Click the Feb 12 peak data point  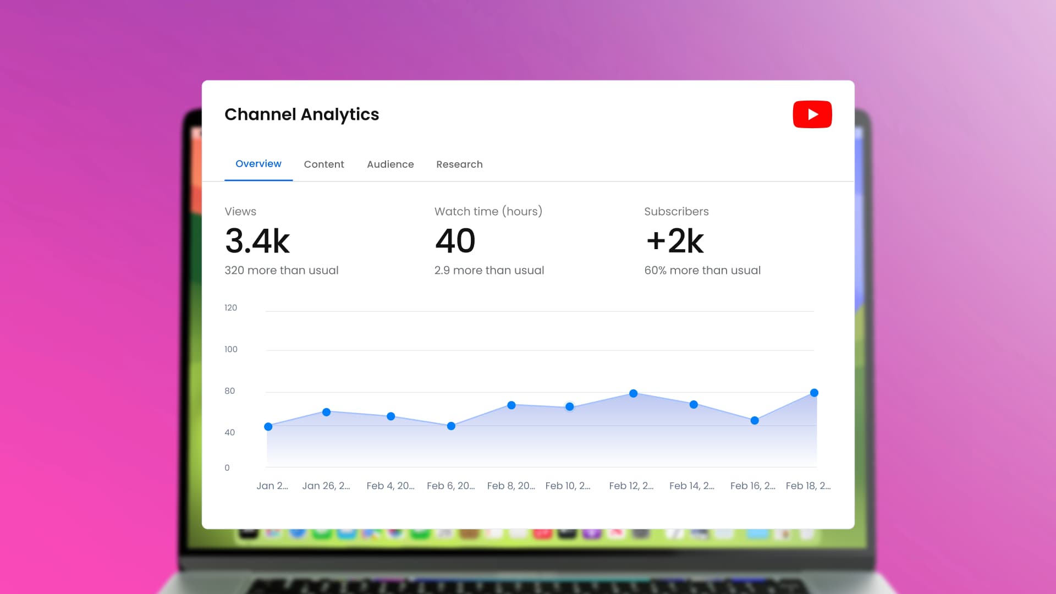pyautogui.click(x=632, y=393)
